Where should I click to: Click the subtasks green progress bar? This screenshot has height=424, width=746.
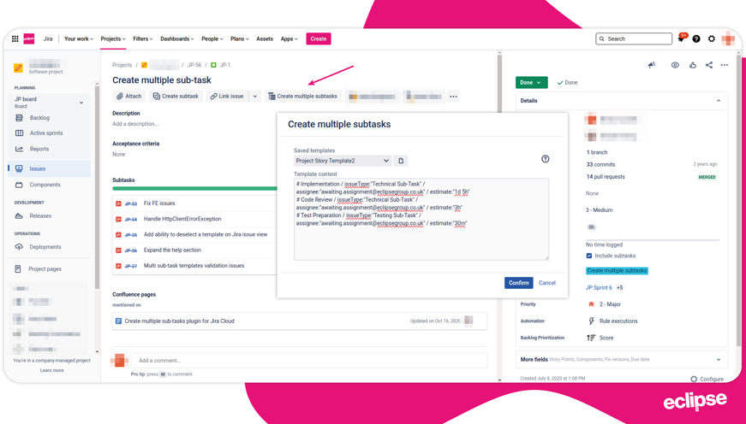[x=195, y=189]
